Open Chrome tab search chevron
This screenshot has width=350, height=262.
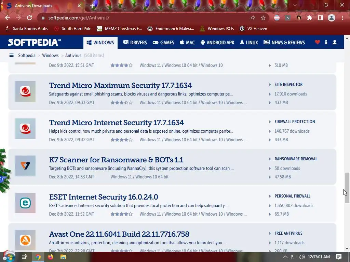(295, 5)
